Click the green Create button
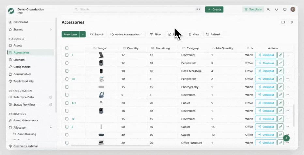The image size is (304, 155). click(214, 9)
